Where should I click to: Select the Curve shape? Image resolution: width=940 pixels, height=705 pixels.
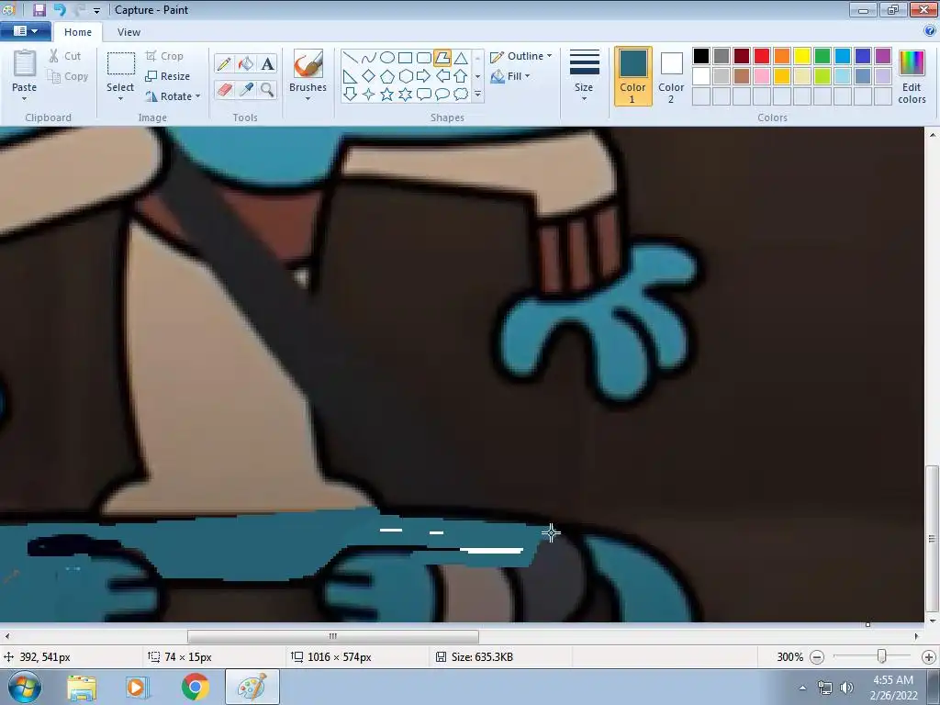(369, 58)
